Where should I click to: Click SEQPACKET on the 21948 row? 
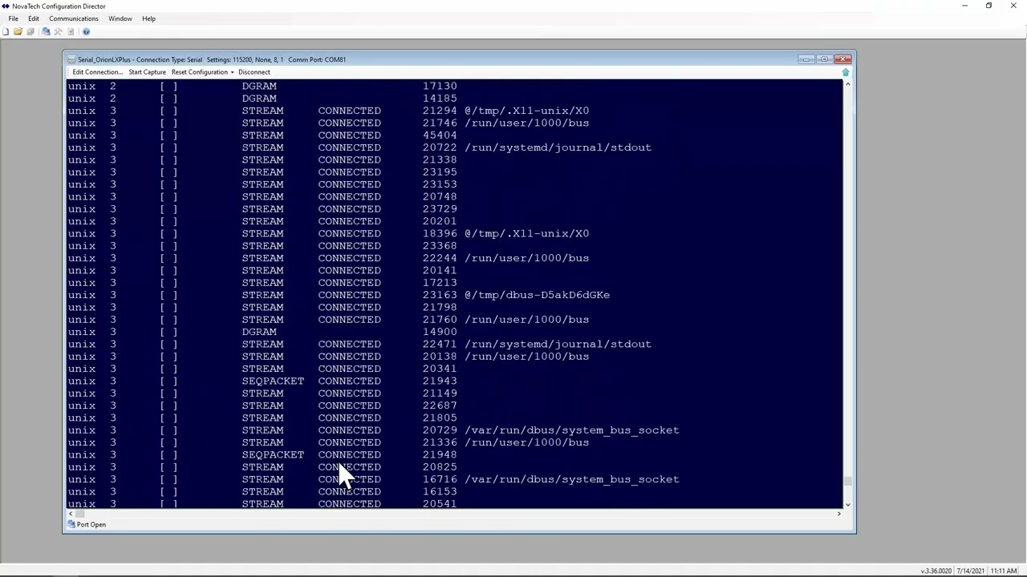click(273, 455)
